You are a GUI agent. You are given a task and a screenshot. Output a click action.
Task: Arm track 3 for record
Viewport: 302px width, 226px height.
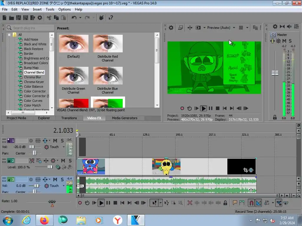[x=31, y=180]
